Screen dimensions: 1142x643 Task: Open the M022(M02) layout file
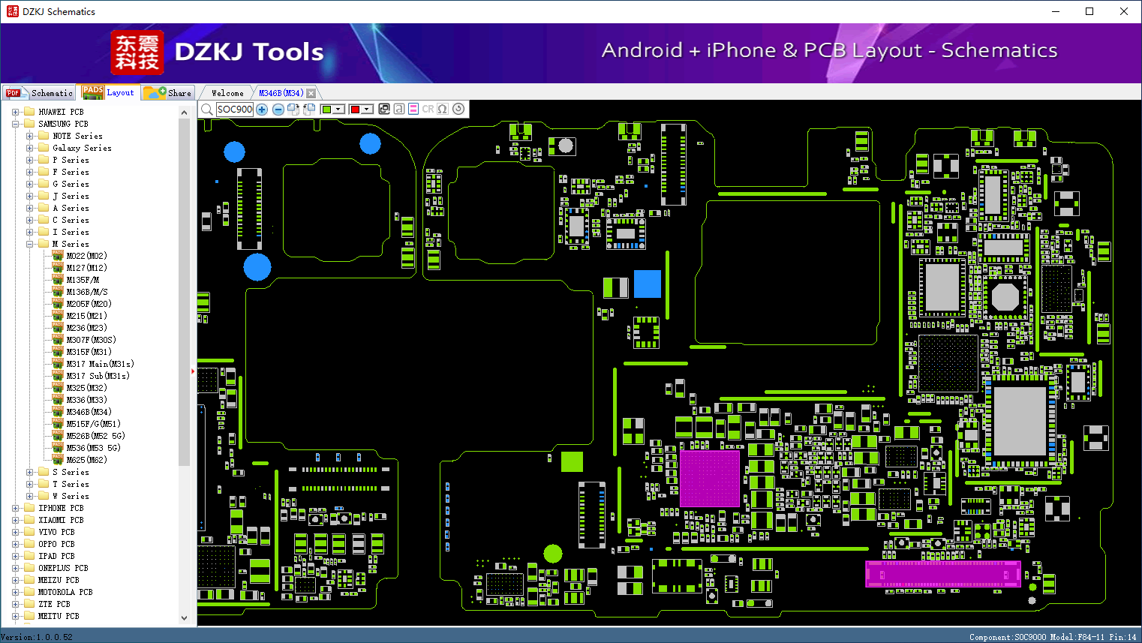[x=86, y=256]
